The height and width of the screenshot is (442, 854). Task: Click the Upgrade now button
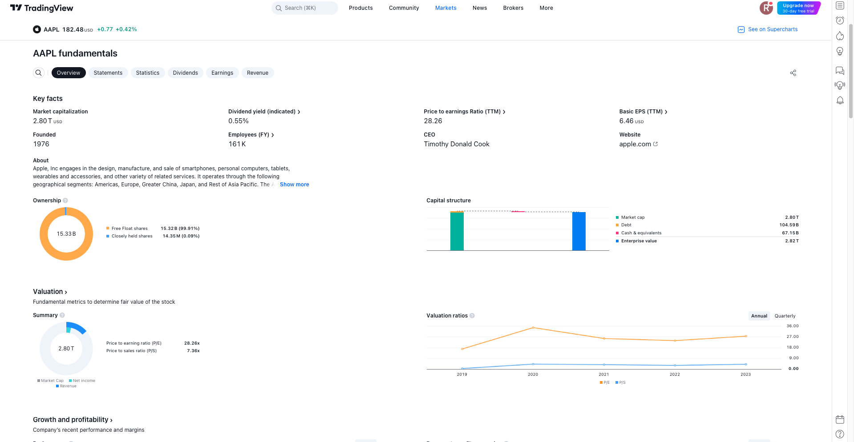point(798,8)
